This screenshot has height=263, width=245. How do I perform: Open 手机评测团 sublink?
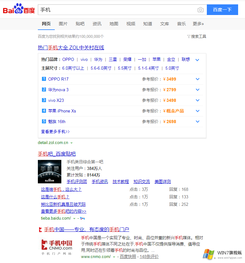(x=77, y=181)
